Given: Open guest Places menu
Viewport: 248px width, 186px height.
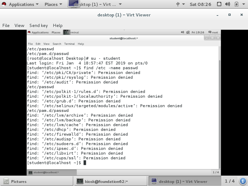Looking at the screenshot, I should tap(56, 33).
